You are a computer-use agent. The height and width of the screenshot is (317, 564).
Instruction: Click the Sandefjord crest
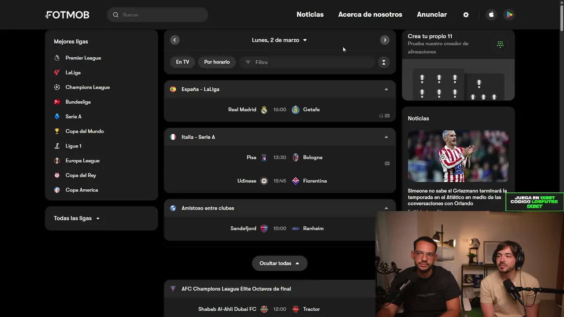click(264, 229)
